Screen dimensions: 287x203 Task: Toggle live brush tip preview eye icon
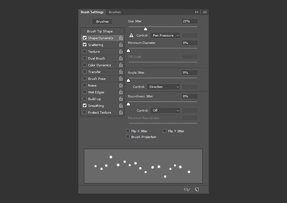[187, 190]
